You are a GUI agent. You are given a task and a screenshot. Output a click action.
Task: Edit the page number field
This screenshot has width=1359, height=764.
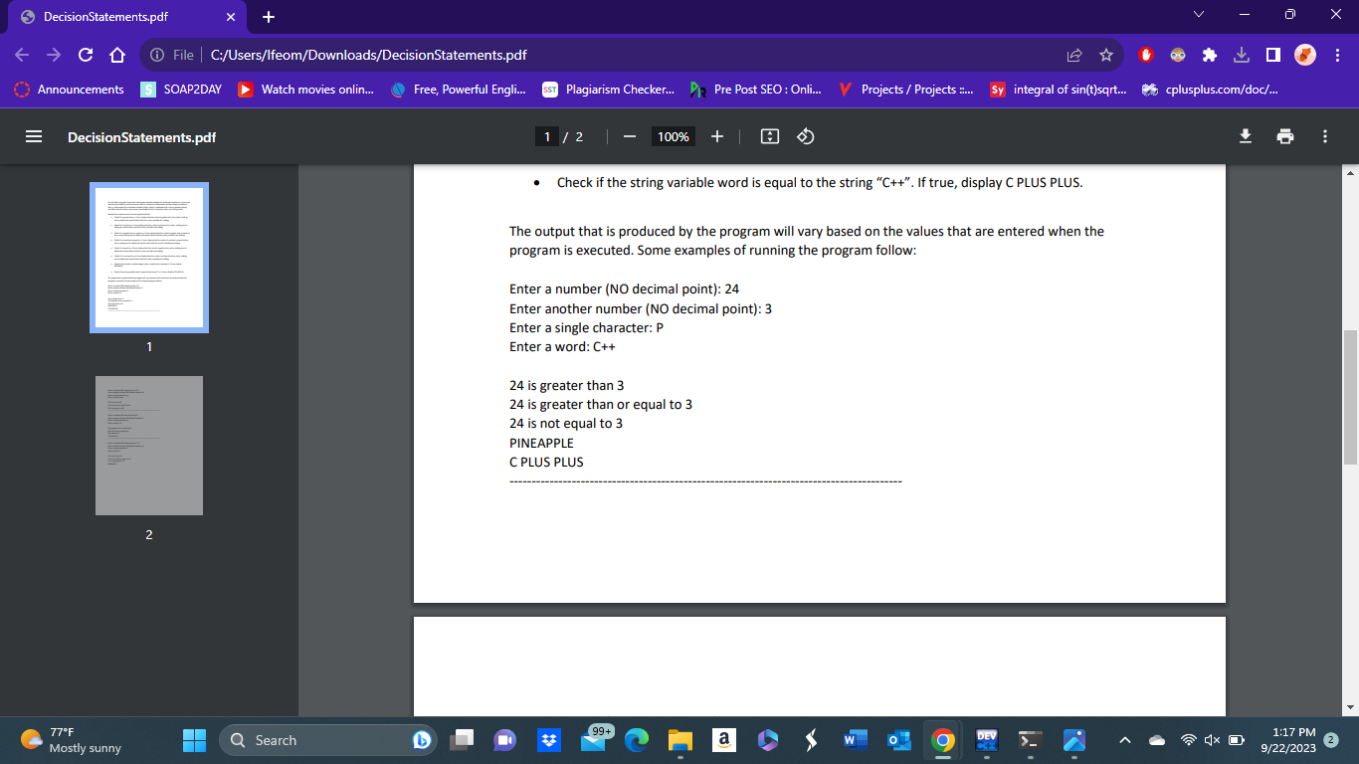click(x=547, y=137)
